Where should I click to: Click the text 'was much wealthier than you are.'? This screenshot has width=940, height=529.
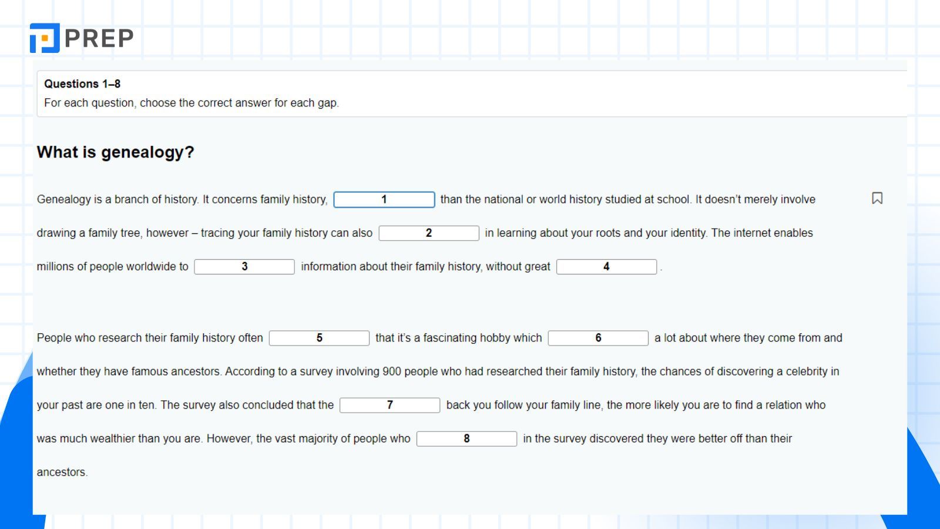(x=120, y=438)
